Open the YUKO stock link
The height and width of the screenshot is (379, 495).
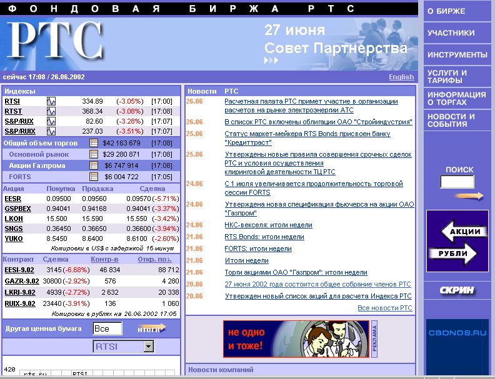(14, 239)
